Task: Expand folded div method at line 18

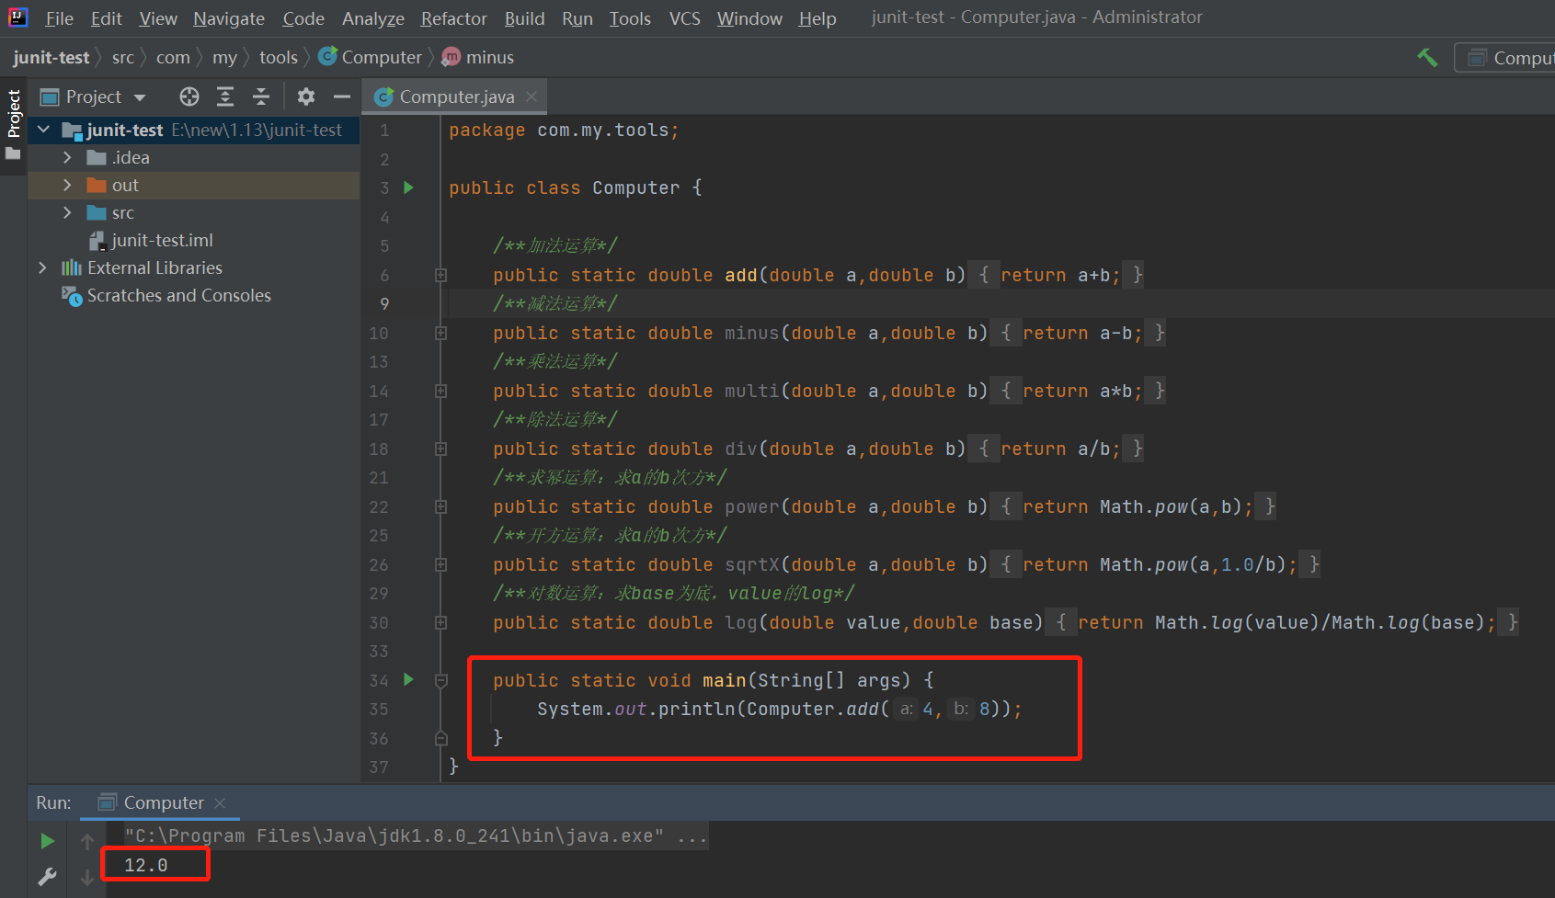Action: coord(441,449)
